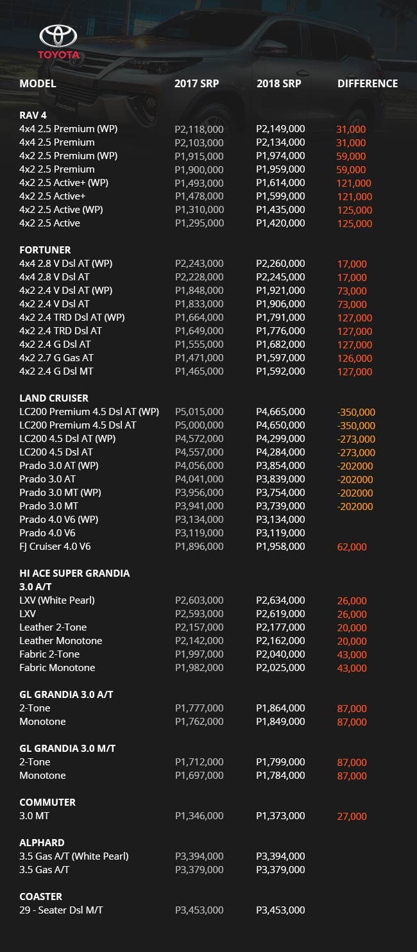The height and width of the screenshot is (952, 417).
Task: Select the 62,000 difference for FJ Cruiser
Action: pyautogui.click(x=352, y=547)
